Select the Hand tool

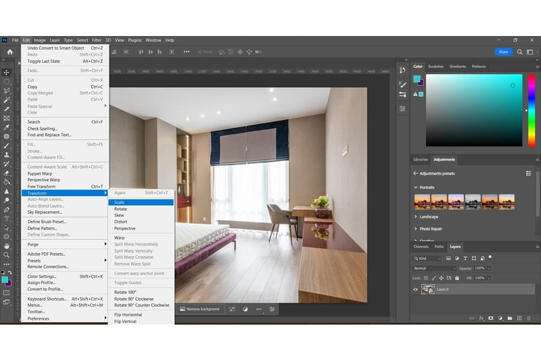tap(7, 246)
